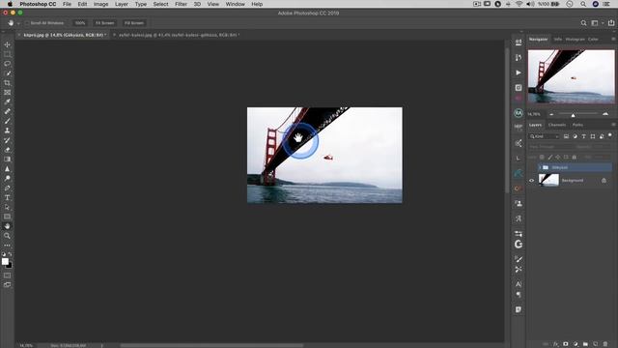Viewport: 618px width, 348px height.
Task: Select the Gradient tool
Action: point(7,159)
